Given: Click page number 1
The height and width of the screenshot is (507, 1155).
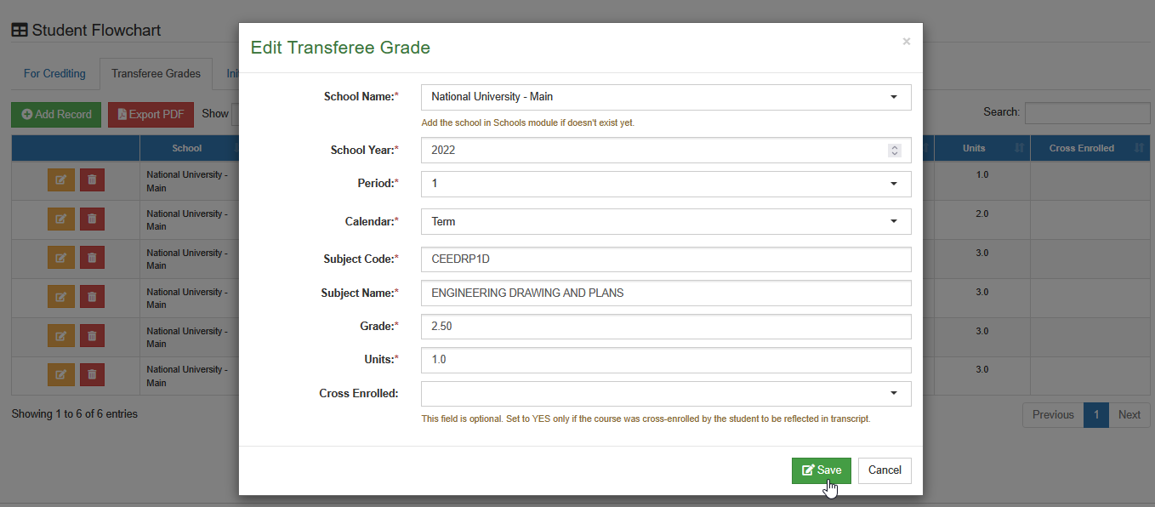Looking at the screenshot, I should click(1096, 415).
